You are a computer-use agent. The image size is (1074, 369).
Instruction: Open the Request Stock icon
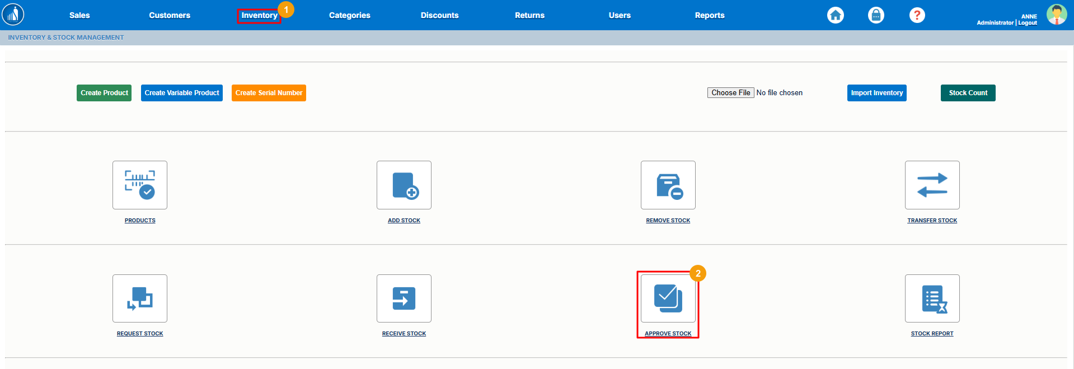coord(140,298)
